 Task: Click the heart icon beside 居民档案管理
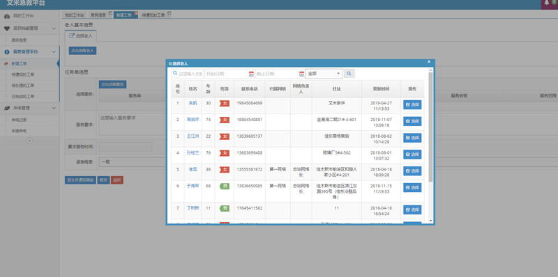(7, 29)
